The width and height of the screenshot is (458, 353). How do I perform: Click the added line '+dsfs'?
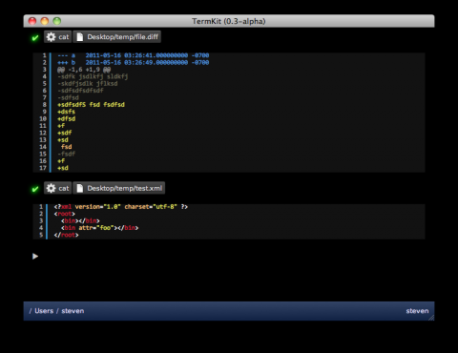pos(66,112)
